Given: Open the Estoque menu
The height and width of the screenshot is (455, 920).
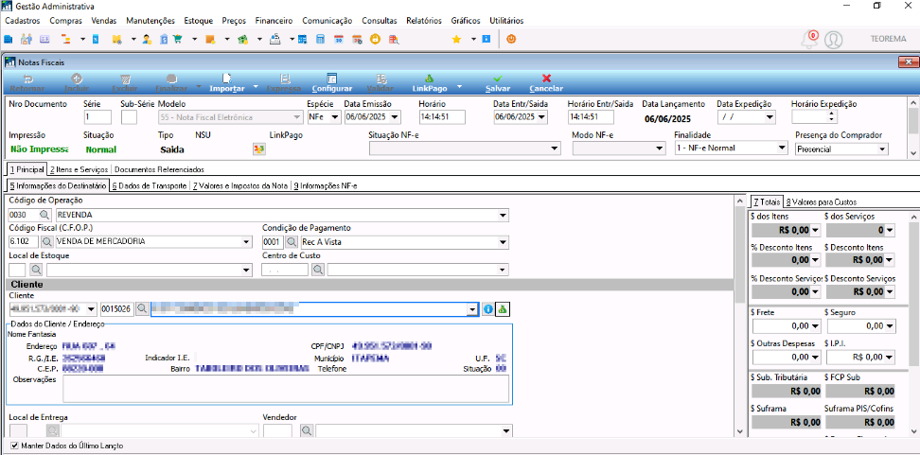Looking at the screenshot, I should (x=199, y=21).
